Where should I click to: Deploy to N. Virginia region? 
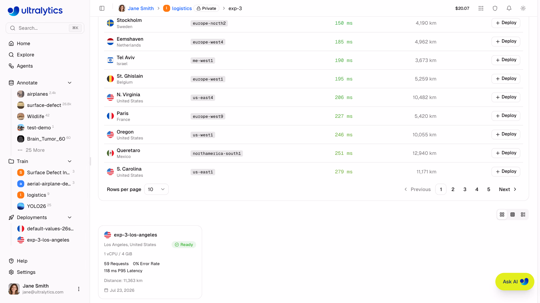(x=506, y=97)
